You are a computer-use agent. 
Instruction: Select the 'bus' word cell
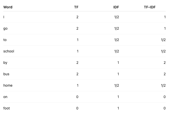pos(6,74)
